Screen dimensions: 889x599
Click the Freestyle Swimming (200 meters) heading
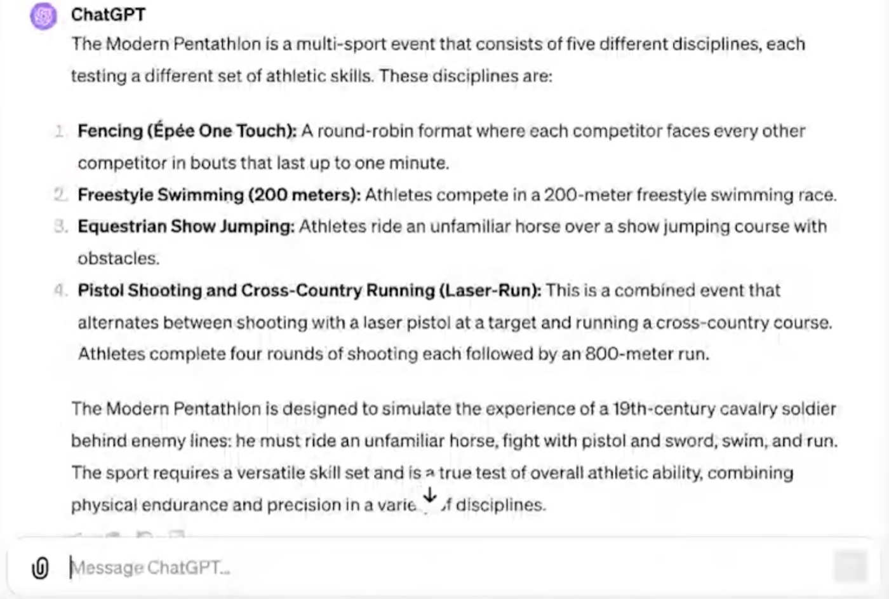pos(219,194)
